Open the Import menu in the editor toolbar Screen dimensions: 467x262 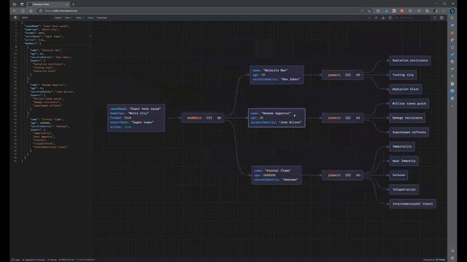click(58, 17)
